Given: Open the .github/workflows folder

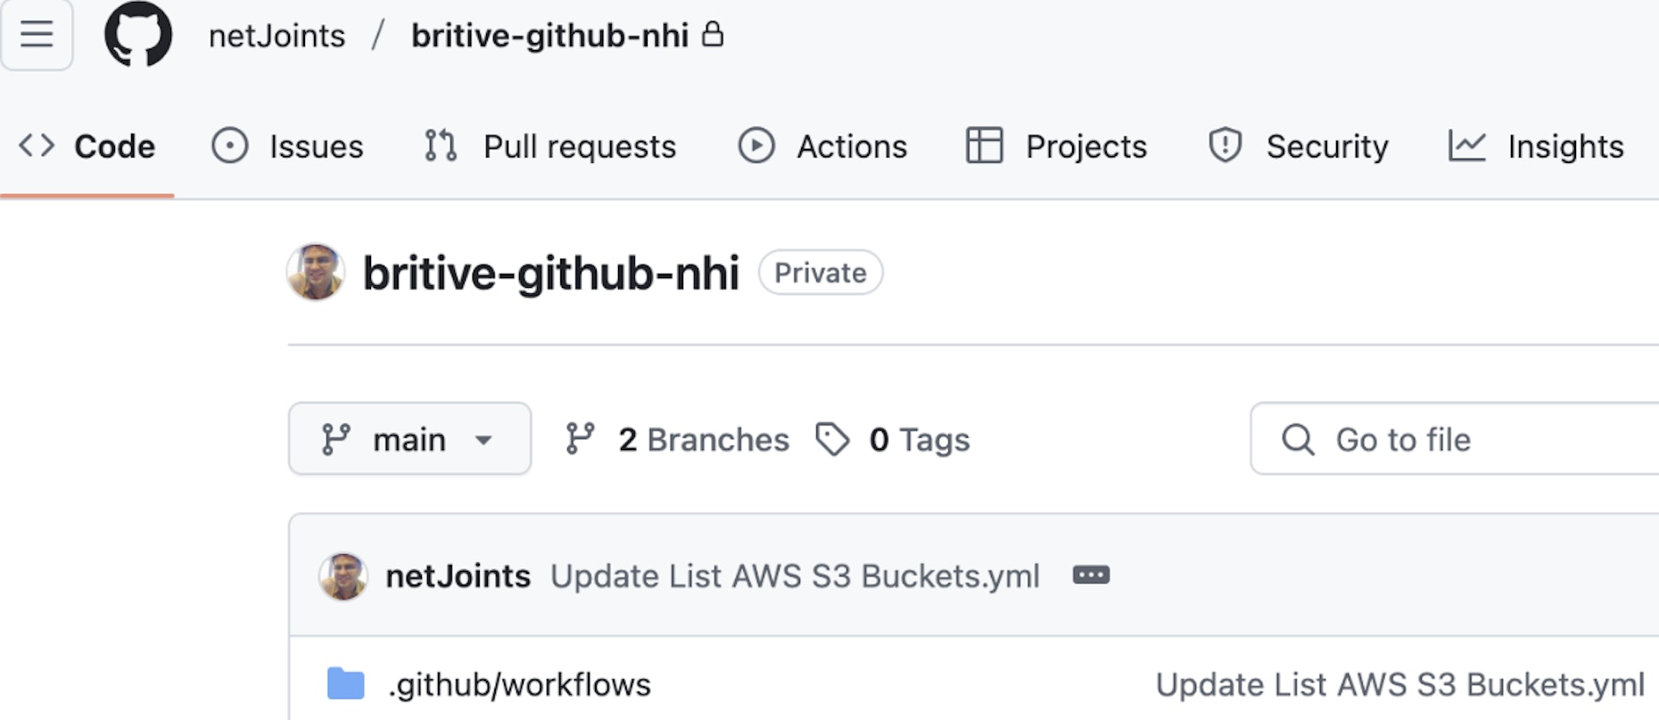Looking at the screenshot, I should point(519,684).
